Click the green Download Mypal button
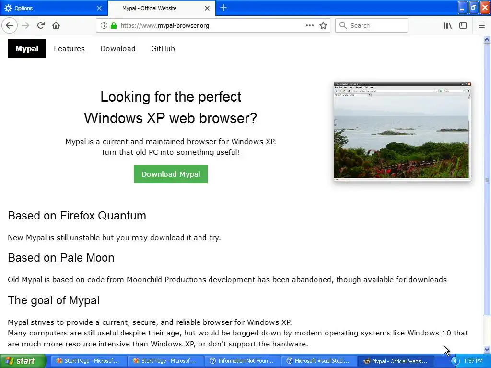The image size is (491, 368). tap(171, 174)
